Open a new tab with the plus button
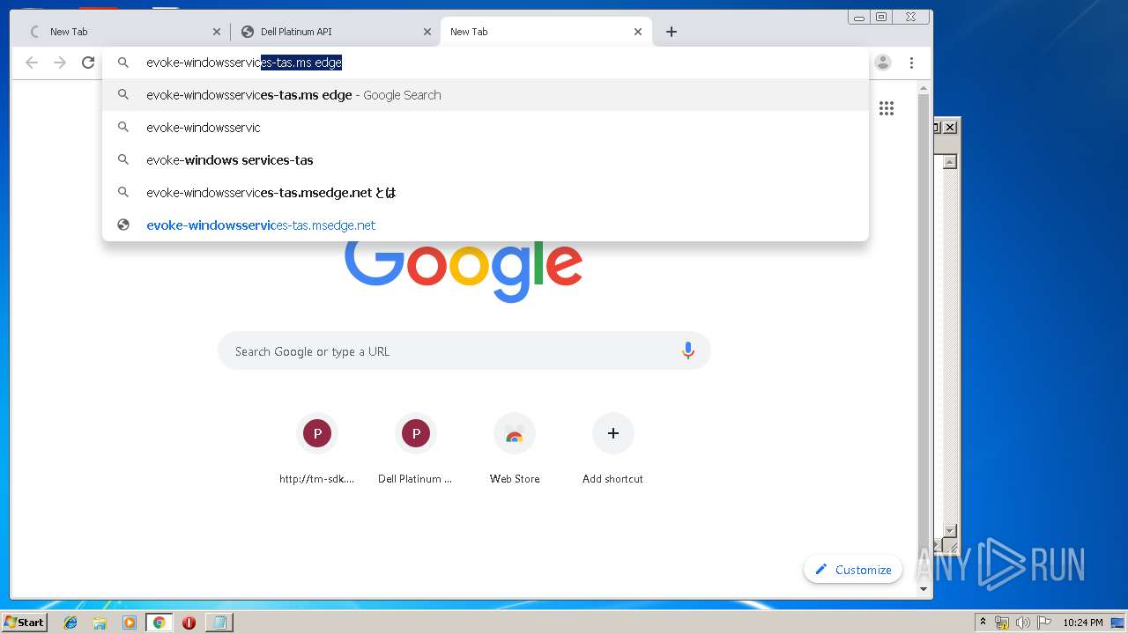Screen dimensions: 1128x634 tap(672, 32)
